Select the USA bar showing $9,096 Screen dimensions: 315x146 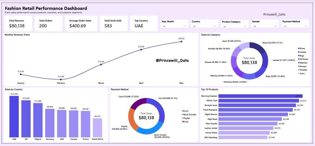(x=62, y=123)
